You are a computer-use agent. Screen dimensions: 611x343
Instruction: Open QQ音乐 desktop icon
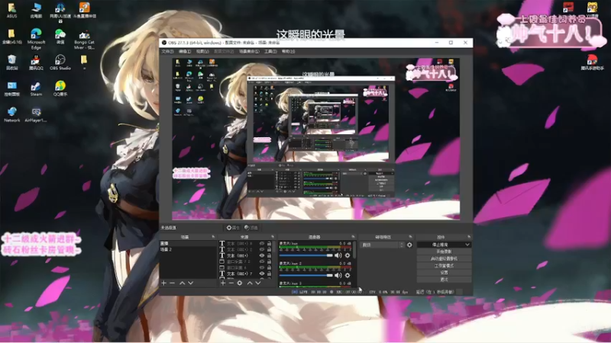[x=60, y=88]
